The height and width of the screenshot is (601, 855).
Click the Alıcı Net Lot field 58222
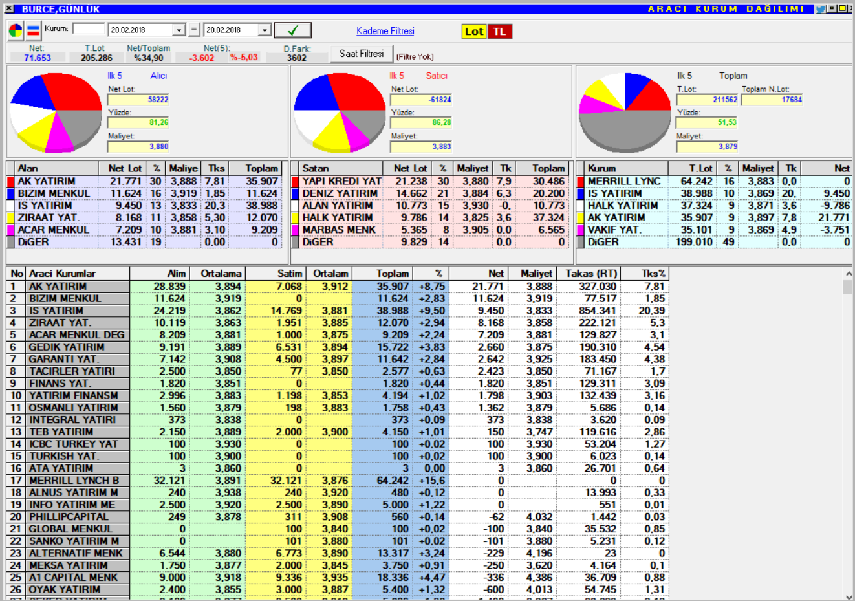[x=138, y=100]
